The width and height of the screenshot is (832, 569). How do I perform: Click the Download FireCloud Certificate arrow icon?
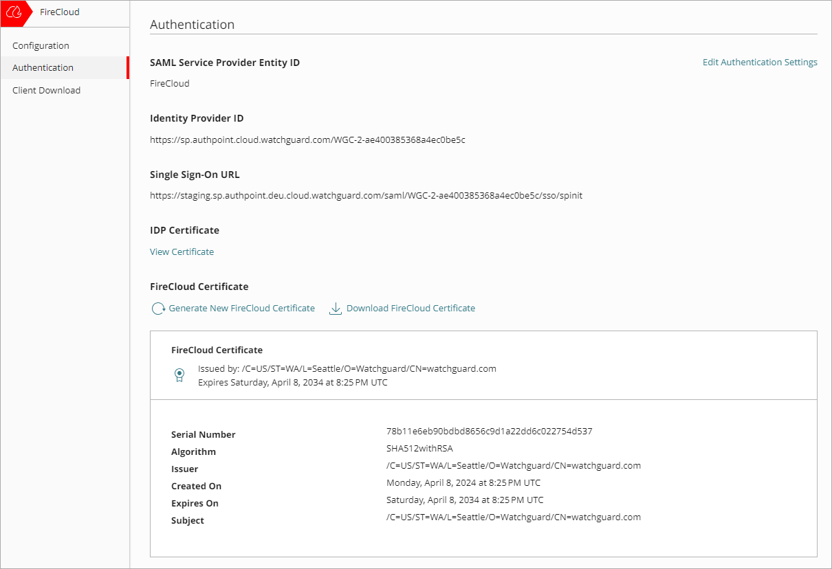click(335, 309)
